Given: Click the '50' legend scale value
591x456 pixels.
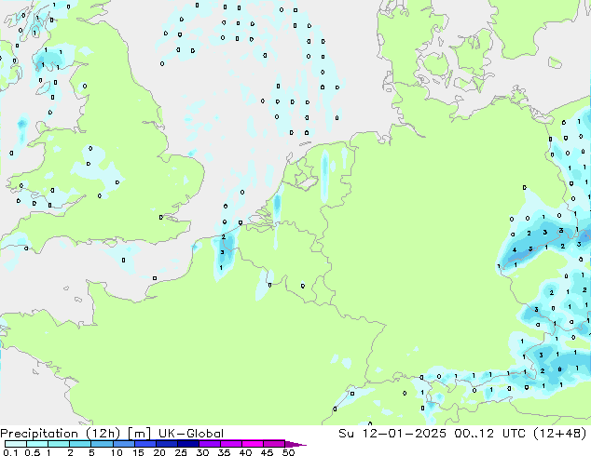Looking at the screenshot, I should coord(288,452).
